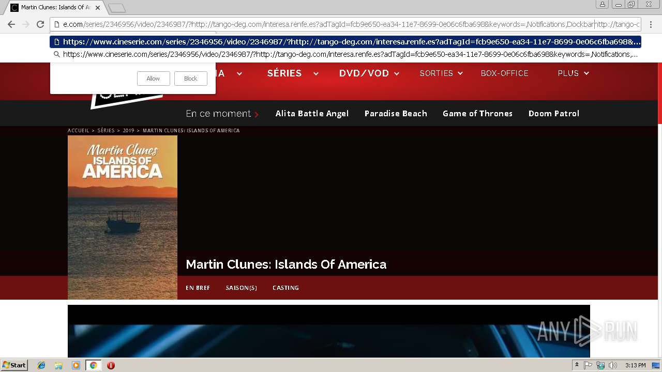Open a new tab button

click(x=117, y=8)
